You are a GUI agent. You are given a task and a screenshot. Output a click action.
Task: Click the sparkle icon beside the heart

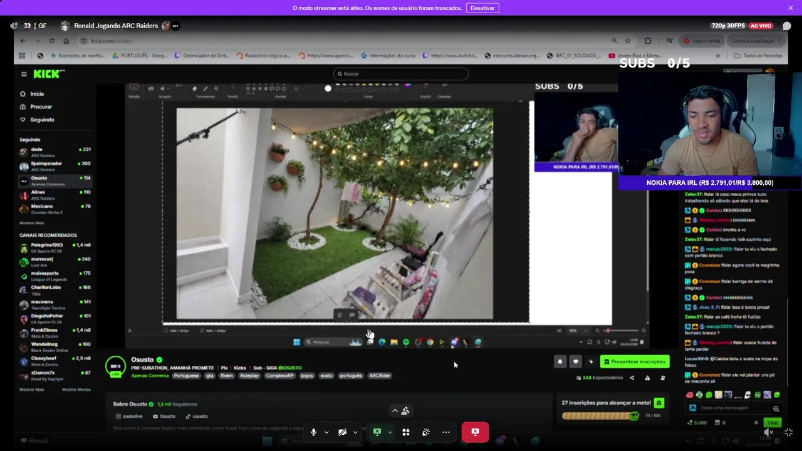pyautogui.click(x=590, y=361)
